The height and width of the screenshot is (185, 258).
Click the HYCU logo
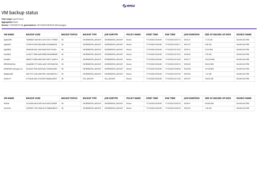(129, 6)
